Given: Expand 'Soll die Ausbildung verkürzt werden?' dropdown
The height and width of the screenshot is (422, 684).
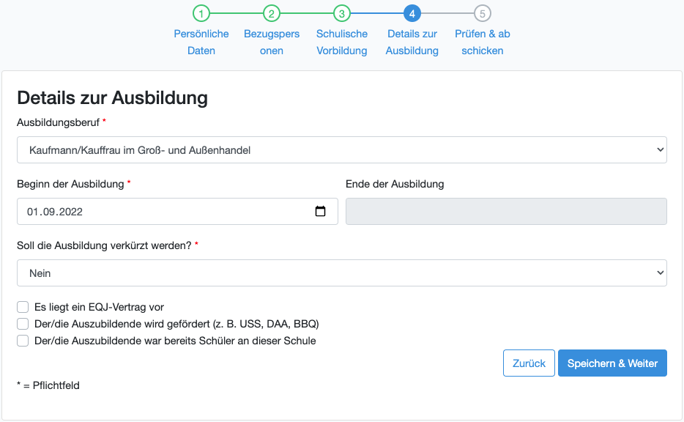Looking at the screenshot, I should pos(341,273).
